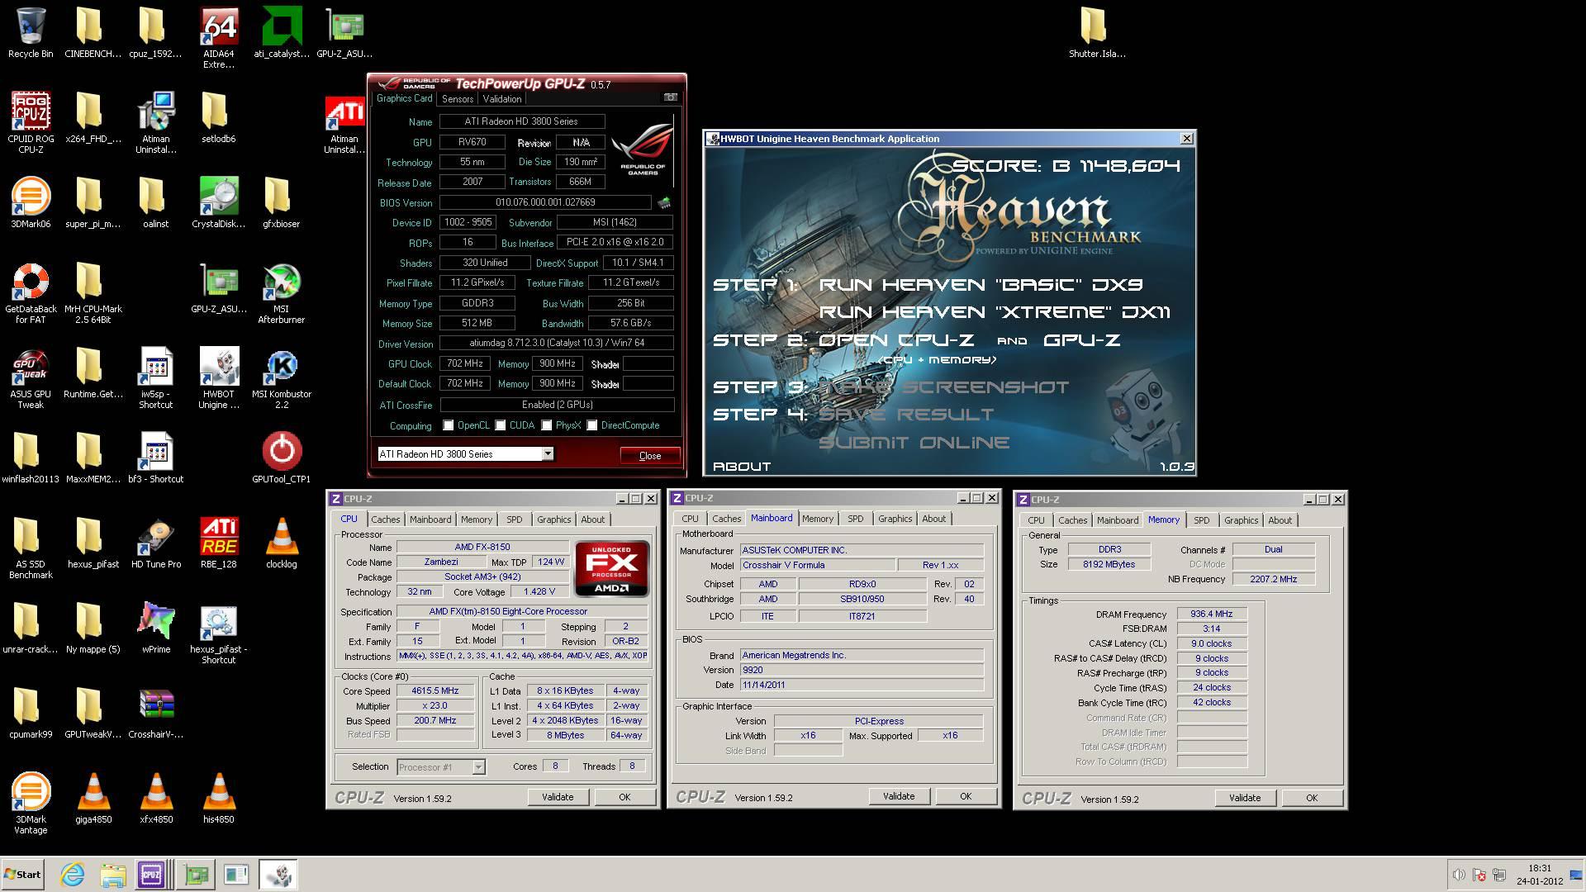Click volume icon in system tray
Screen dimensions: 1586x892
point(1458,875)
